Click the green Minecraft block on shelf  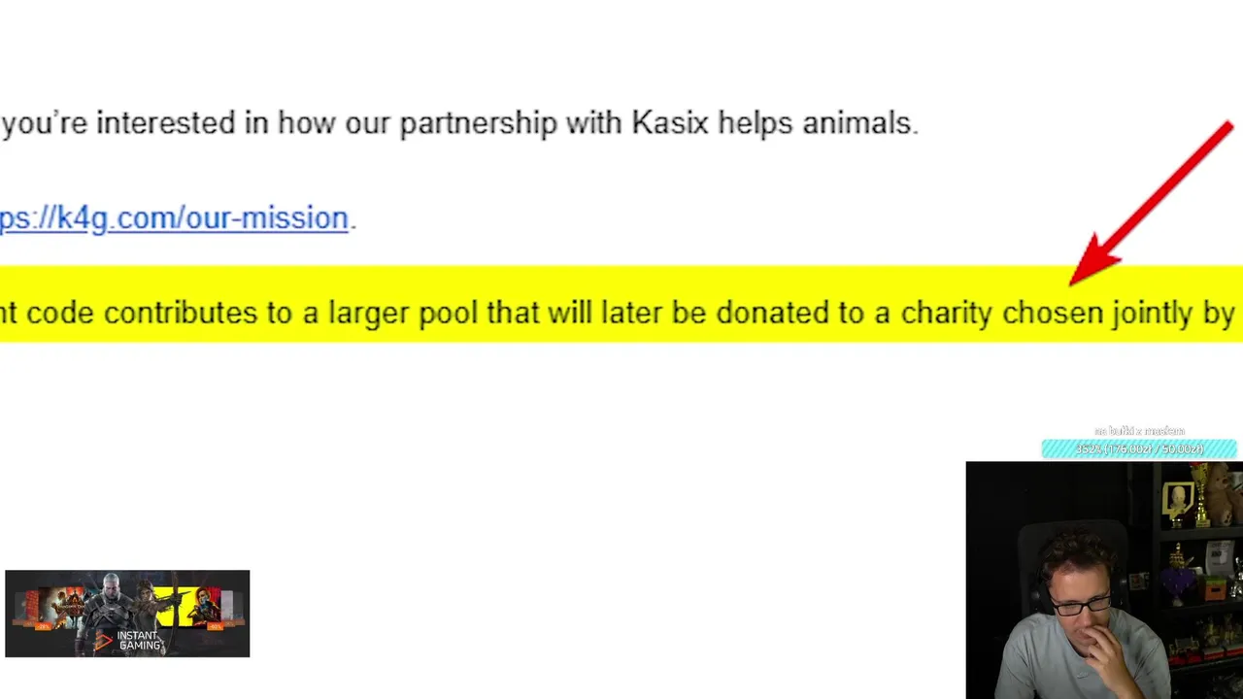click(x=1214, y=588)
